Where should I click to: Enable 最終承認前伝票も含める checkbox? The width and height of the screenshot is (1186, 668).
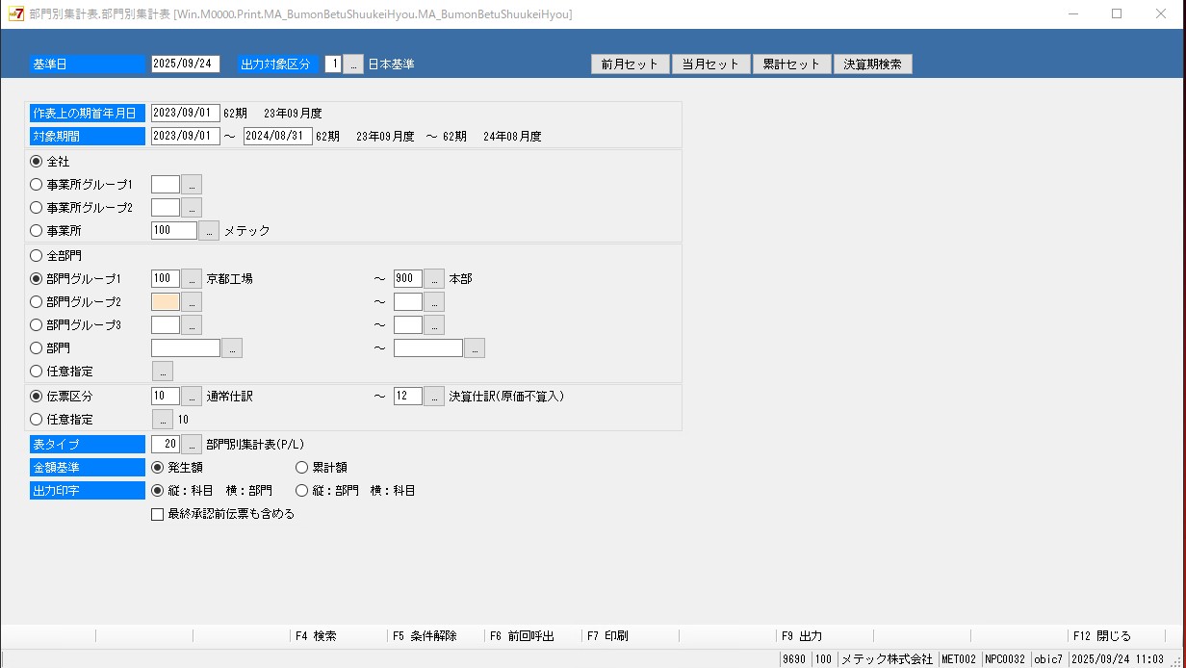(x=158, y=514)
